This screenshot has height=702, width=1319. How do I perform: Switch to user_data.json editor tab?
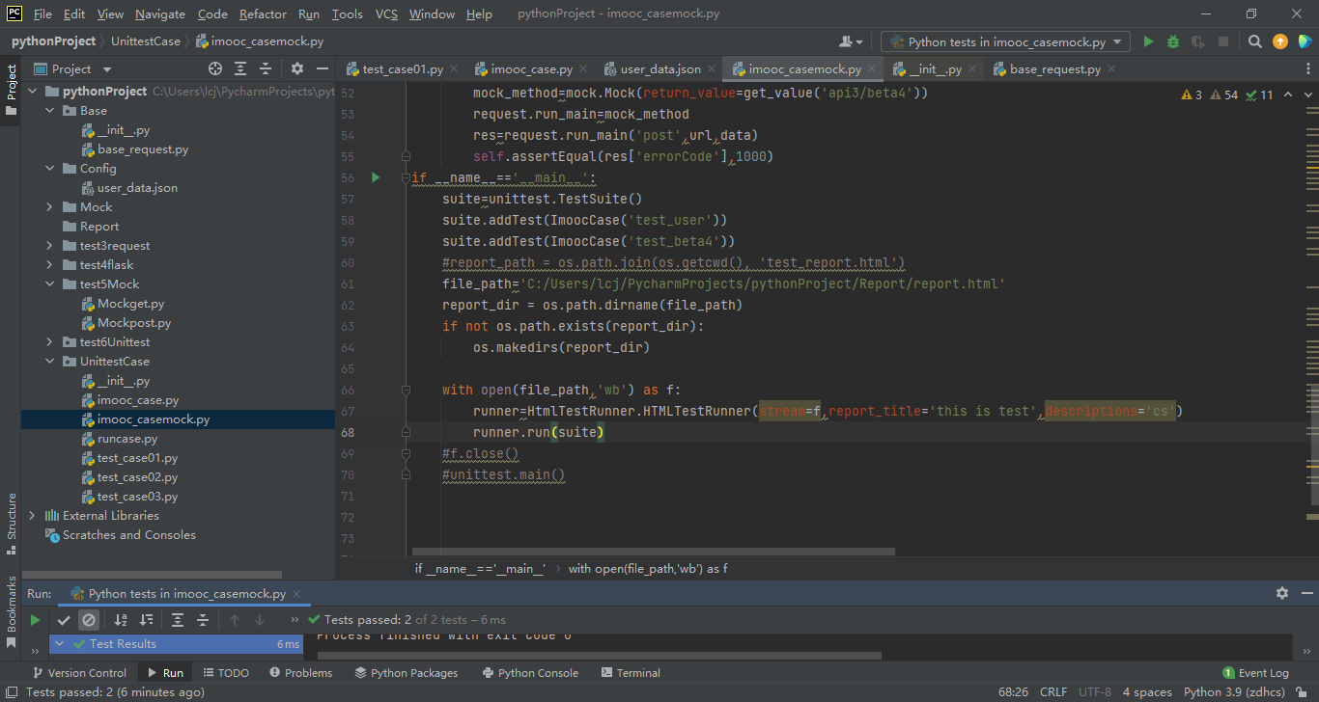click(660, 68)
